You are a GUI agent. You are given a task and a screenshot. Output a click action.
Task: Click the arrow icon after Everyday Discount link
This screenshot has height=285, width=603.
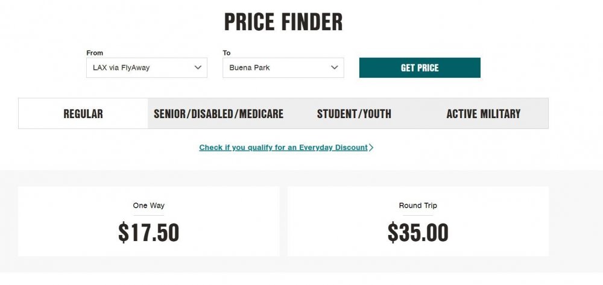[x=371, y=148]
